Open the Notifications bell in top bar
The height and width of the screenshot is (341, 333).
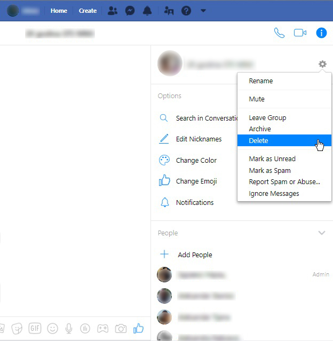click(147, 11)
